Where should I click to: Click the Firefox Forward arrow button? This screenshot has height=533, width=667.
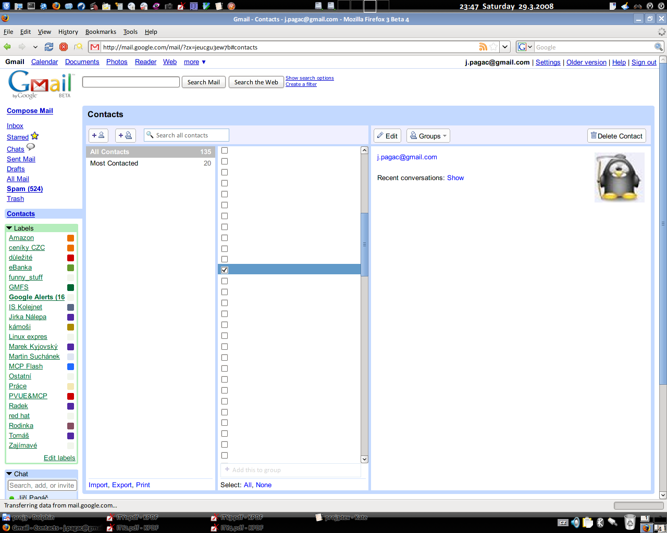(x=22, y=47)
